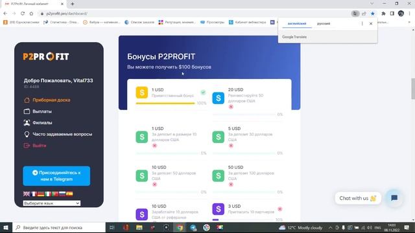This screenshot has height=233, width=415.
Task: Select the French flag language
Action: point(34,194)
